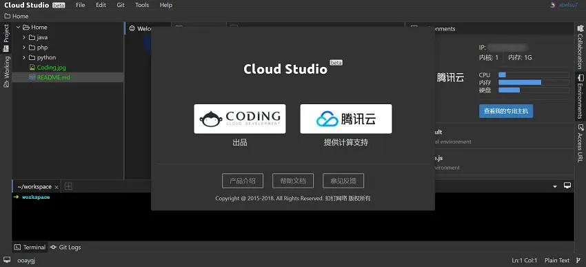Screen dimensions: 586x267
Task: Open the Help menu
Action: coord(166,6)
